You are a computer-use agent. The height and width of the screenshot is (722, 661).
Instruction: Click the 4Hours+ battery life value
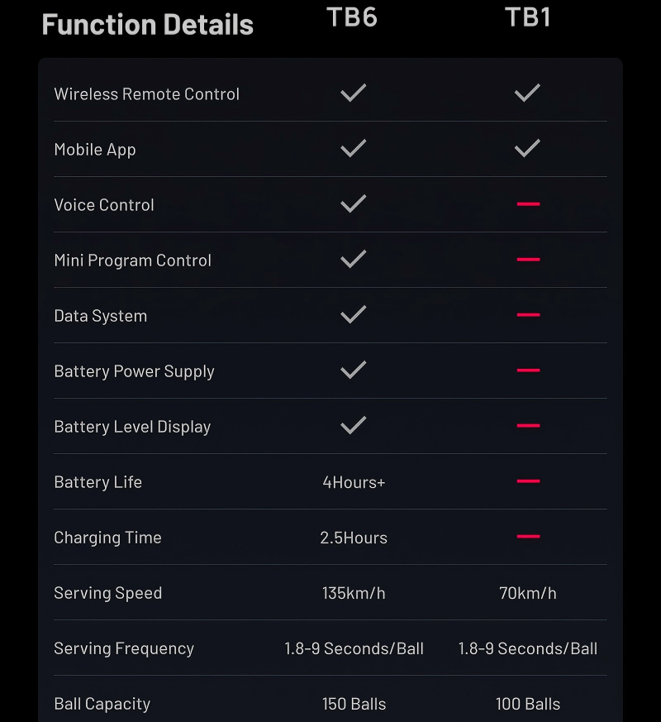pyautogui.click(x=354, y=482)
